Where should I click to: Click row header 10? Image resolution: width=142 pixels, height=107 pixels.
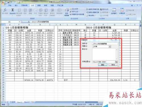3,49
